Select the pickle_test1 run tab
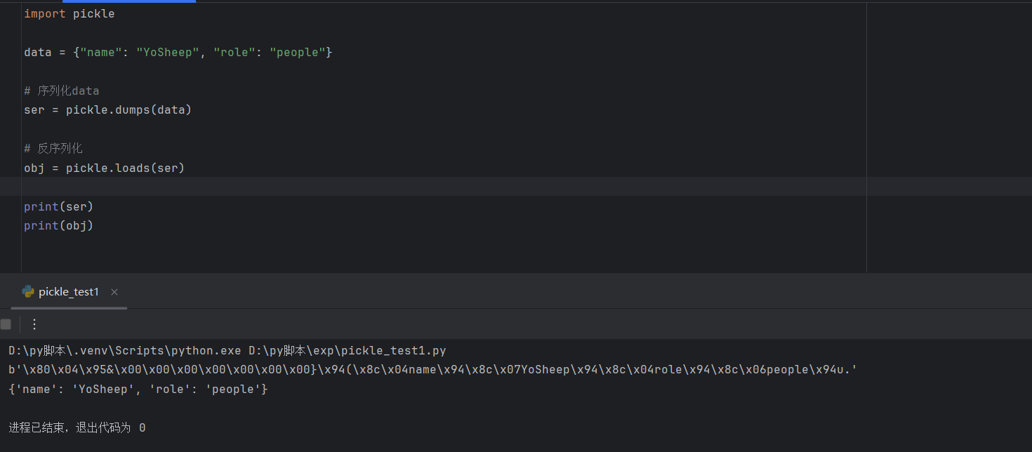The height and width of the screenshot is (452, 1032). point(69,292)
